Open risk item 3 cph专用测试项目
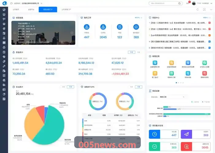This screenshot has width=215, height=153. pyautogui.click(x=180, y=35)
